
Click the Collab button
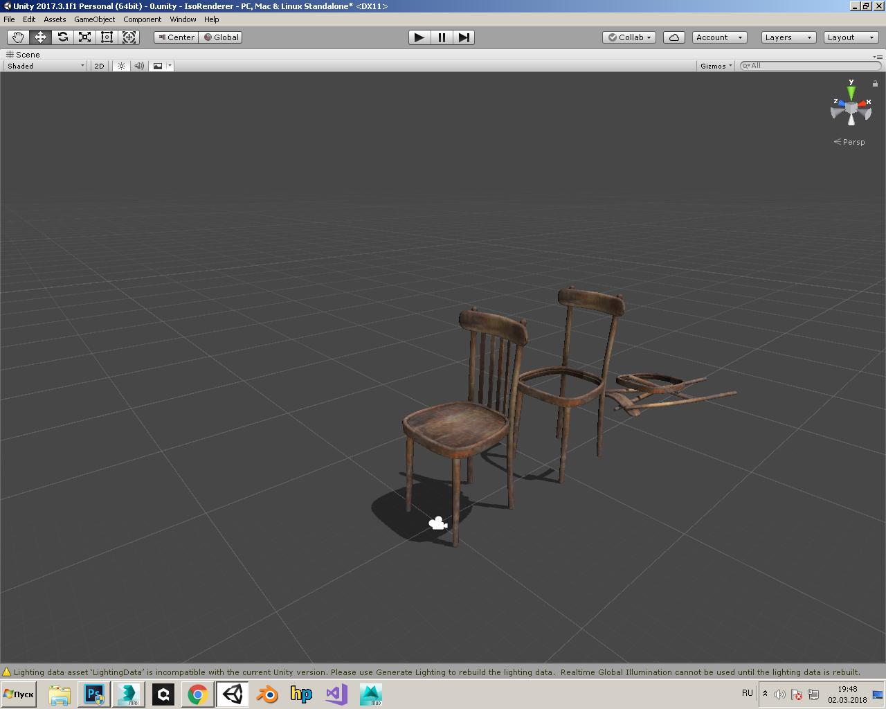coord(629,37)
